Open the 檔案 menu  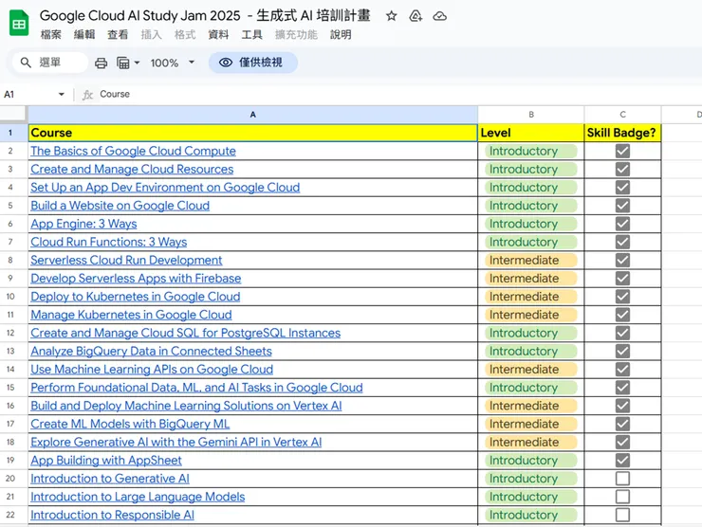point(50,34)
